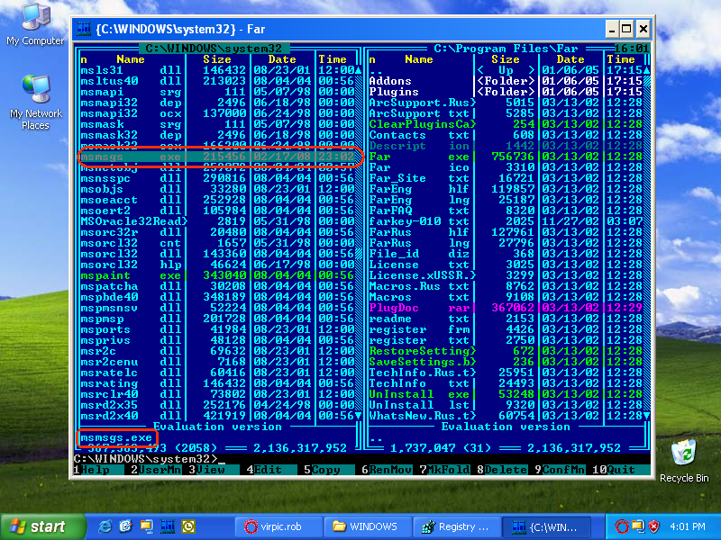Image resolution: width=721 pixels, height=540 pixels.
Task: Click the C:\WIN... Far taskbar button
Action: [x=545, y=526]
